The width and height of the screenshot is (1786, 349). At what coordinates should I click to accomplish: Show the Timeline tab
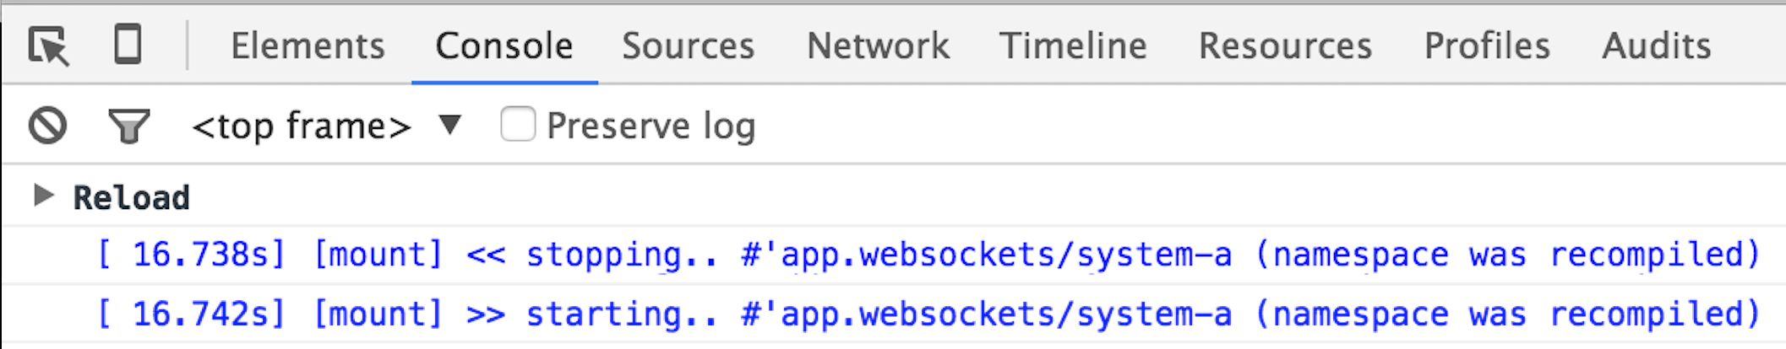tap(1073, 46)
